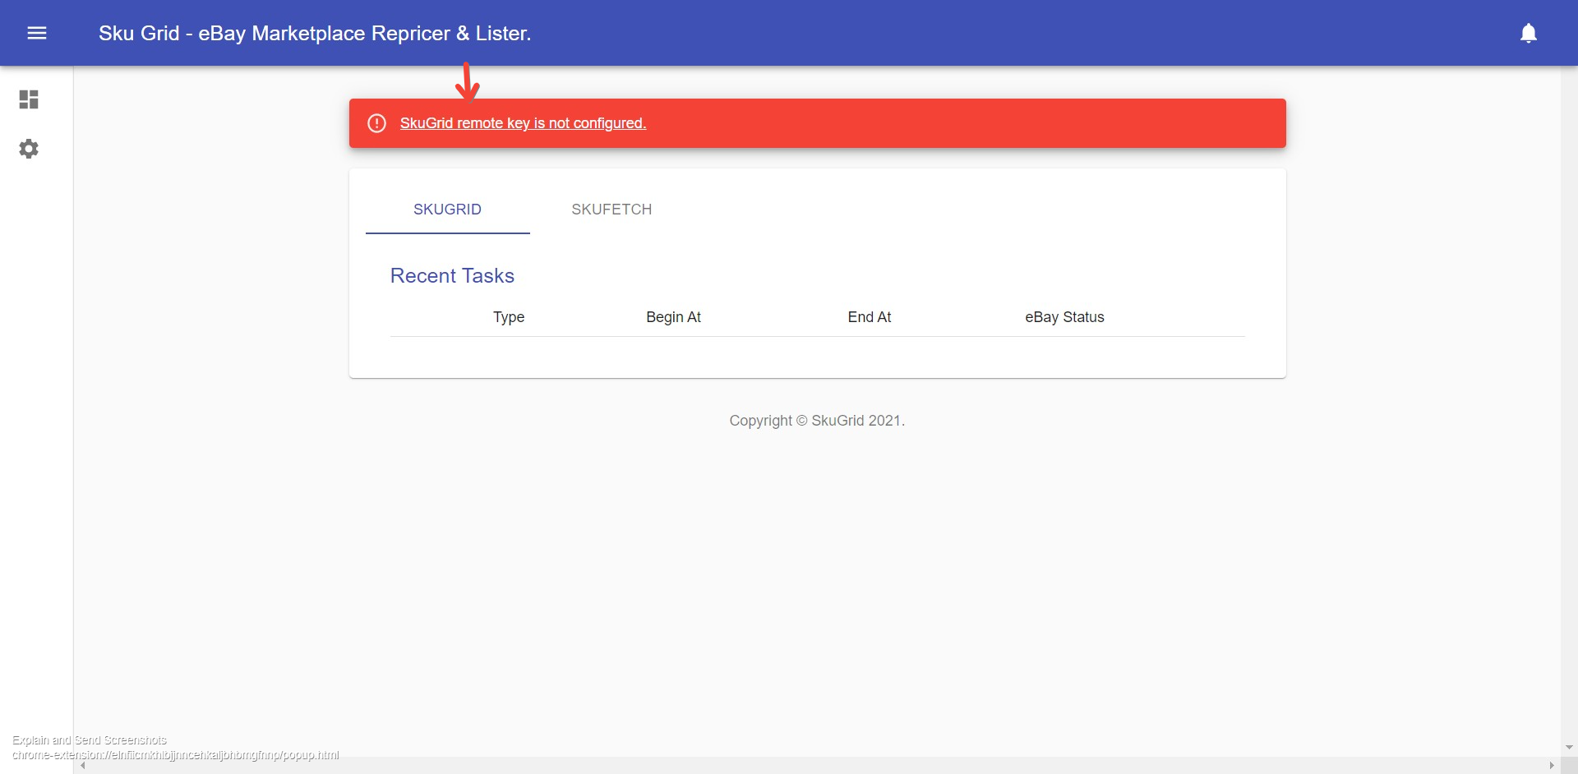Image resolution: width=1578 pixels, height=774 pixels.
Task: Click the 'eBay Status' column header
Action: (x=1064, y=317)
